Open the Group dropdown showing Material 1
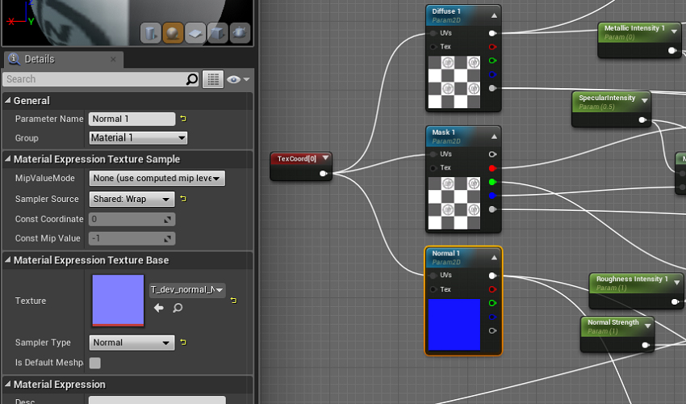 pos(138,138)
